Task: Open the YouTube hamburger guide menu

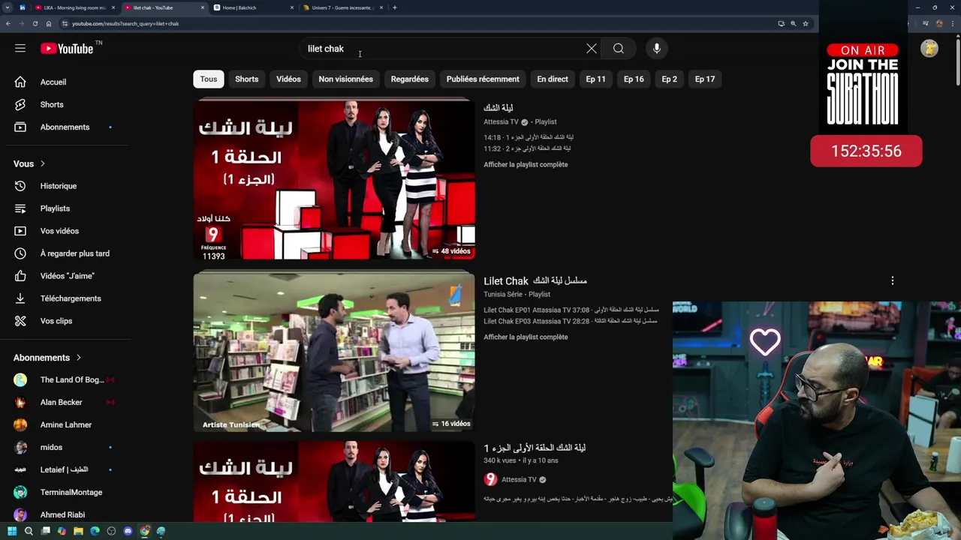Action: 20,49
